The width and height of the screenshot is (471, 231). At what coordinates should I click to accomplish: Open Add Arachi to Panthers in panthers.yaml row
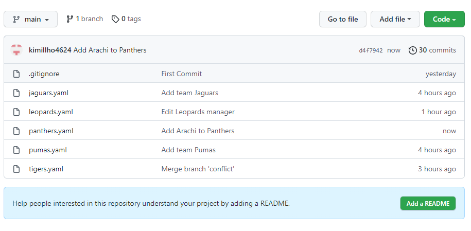pyautogui.click(x=198, y=131)
